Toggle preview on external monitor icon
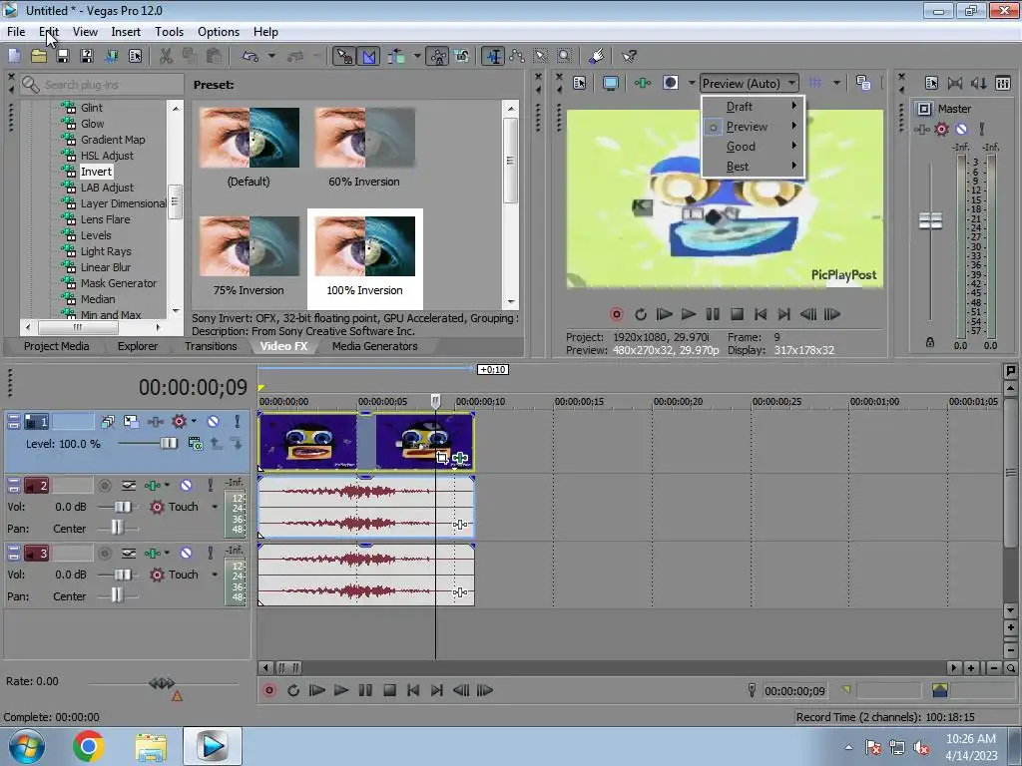This screenshot has width=1022, height=766. 611,83
